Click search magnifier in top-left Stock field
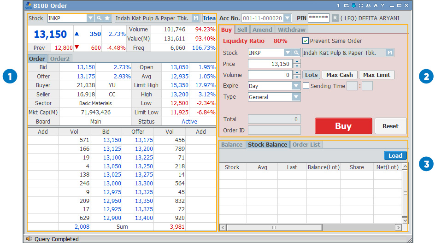Image resolution: width=447 pixels, height=243 pixels. coord(99,18)
